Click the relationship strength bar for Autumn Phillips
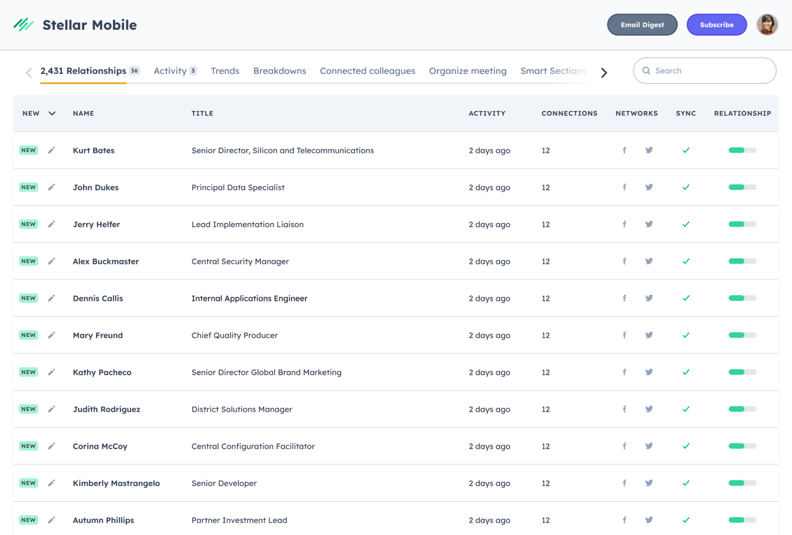The image size is (792, 535). pos(742,520)
